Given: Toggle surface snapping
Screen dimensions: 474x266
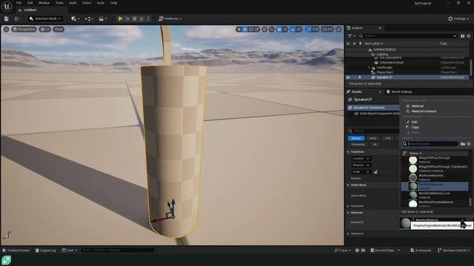Looking at the screenshot, I should [x=272, y=30].
